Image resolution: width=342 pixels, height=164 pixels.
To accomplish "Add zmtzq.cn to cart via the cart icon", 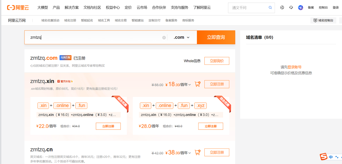I will (x=197, y=152).
